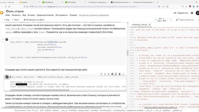The image size is (199, 112).
Task: Move the selected cell up
Action: [x=101, y=74]
